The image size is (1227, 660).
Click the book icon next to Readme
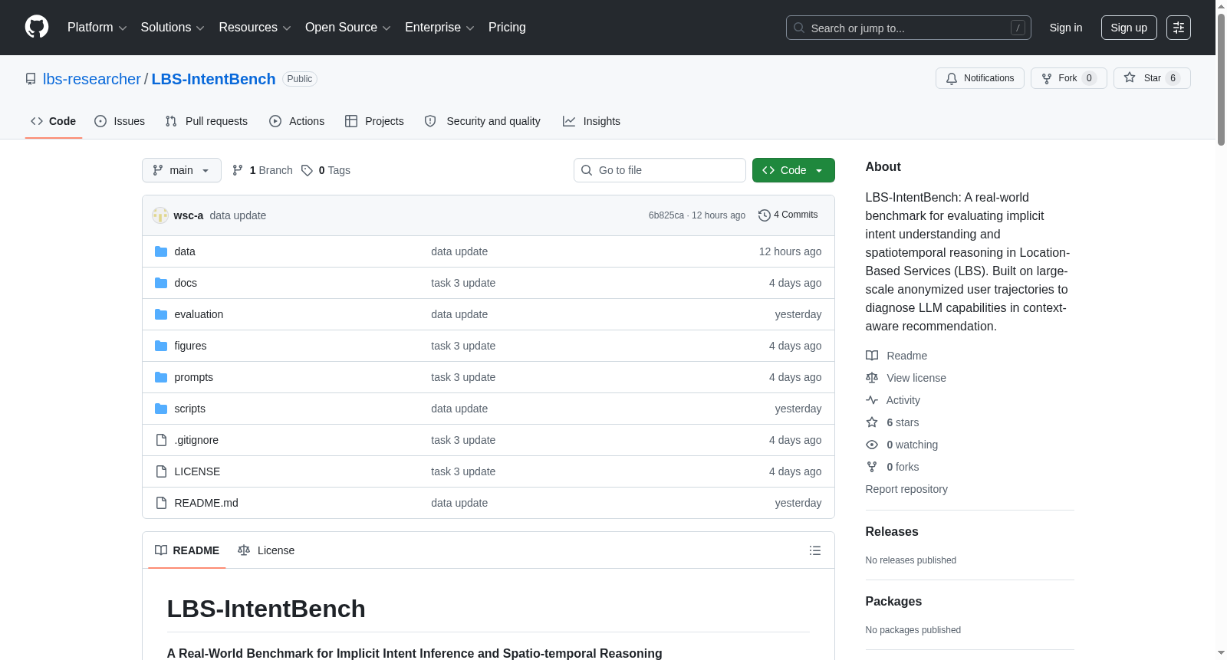872,356
